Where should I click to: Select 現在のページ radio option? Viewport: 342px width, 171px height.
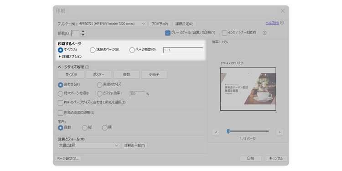click(x=93, y=50)
